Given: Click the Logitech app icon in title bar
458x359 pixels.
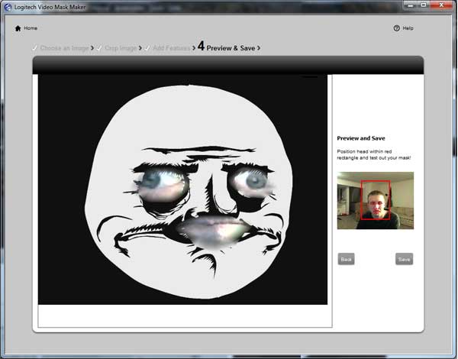Looking at the screenshot, I should 8,7.
